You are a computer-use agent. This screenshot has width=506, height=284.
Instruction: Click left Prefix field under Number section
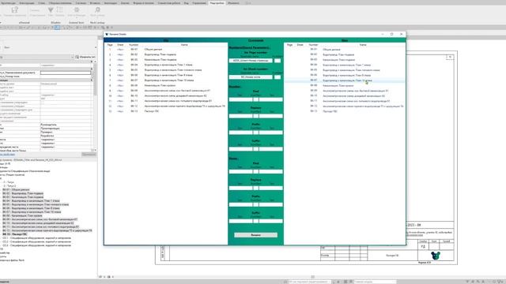(240, 133)
